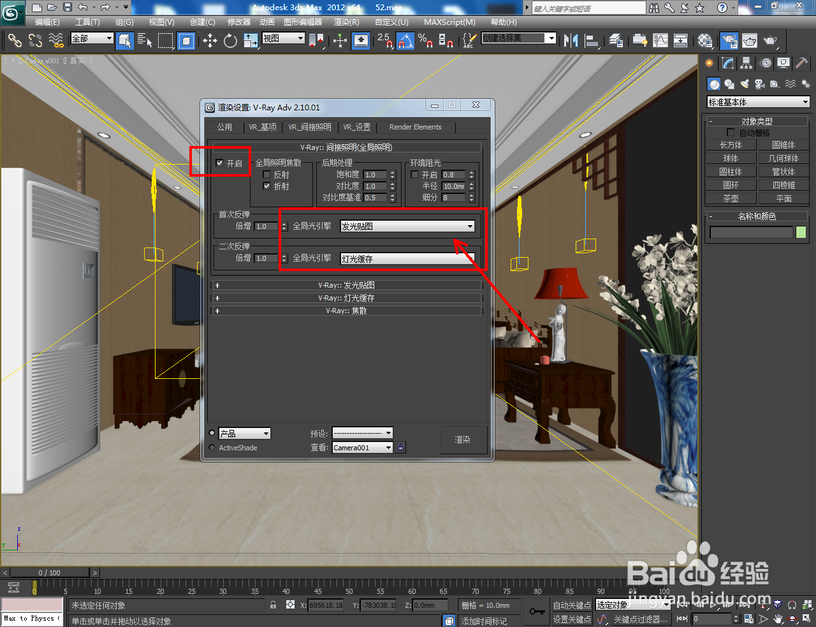The height and width of the screenshot is (627, 816).
Task: Enable the 反射 GI caustics checkbox
Action: point(267,175)
